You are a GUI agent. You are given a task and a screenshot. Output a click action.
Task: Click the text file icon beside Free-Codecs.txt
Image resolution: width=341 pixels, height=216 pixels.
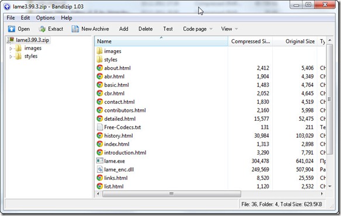click(100, 127)
